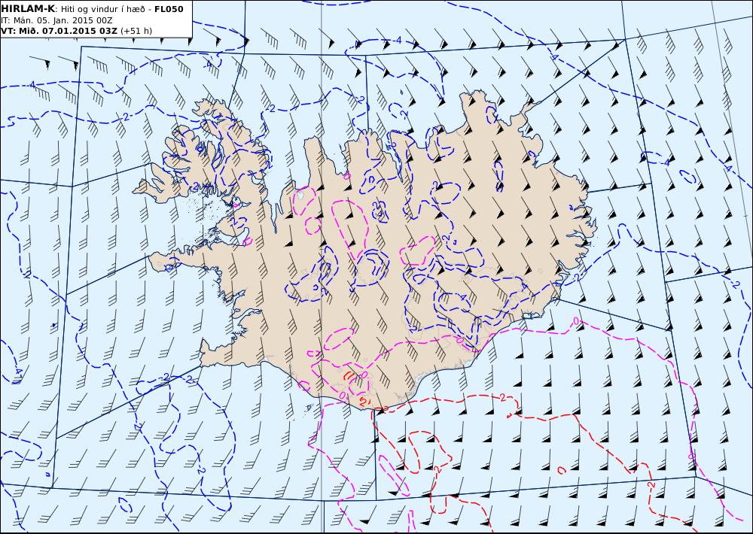Click the FL050 flight level label
The width and height of the screenshot is (753, 534).
click(169, 9)
